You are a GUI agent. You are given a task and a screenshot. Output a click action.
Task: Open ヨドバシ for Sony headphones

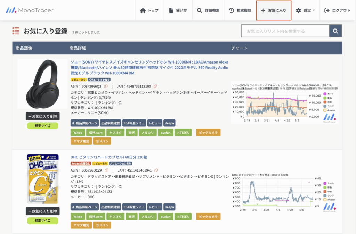(x=102, y=141)
